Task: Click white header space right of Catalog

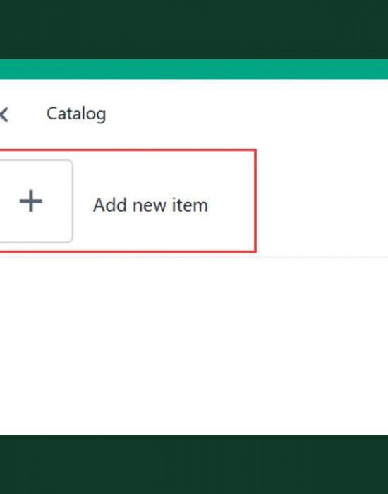Action: (247, 114)
